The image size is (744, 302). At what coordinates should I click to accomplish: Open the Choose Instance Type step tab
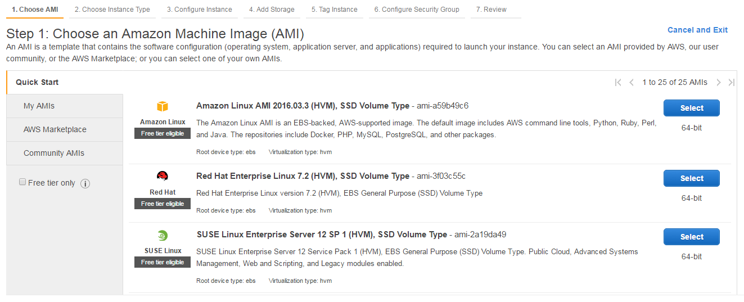pyautogui.click(x=112, y=10)
